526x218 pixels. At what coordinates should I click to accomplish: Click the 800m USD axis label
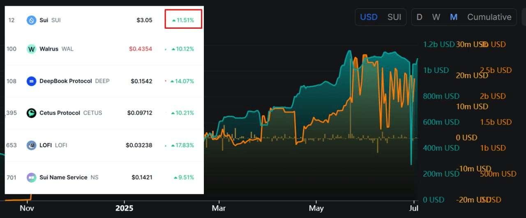[441, 96]
